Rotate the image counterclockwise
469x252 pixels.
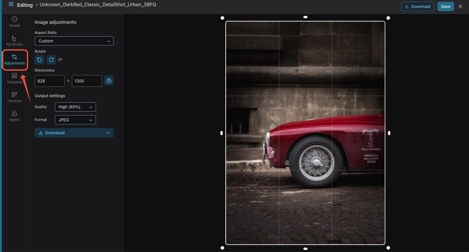(40, 60)
